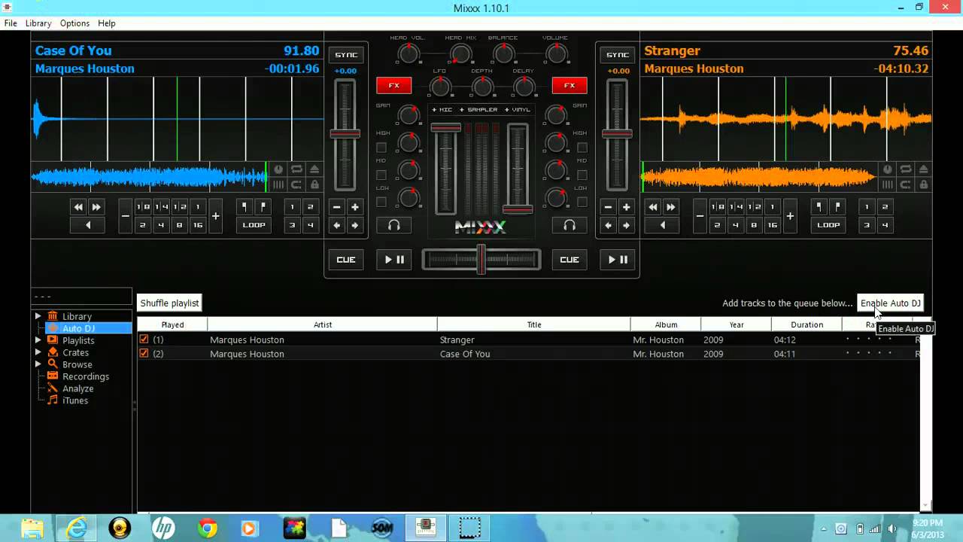Toggle right channel HIGH kill switch
This screenshot has width=963, height=542.
(x=582, y=148)
